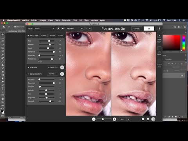This screenshot has width=188, height=141.
Task: Open the Portraiture info button
Action: point(159,29)
